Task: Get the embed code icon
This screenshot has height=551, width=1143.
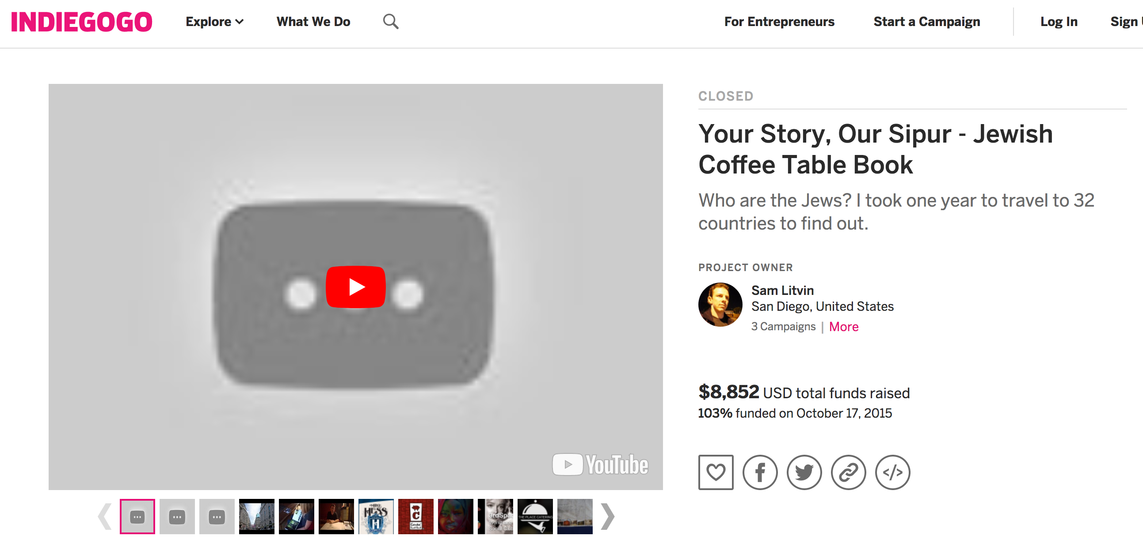Action: (892, 472)
